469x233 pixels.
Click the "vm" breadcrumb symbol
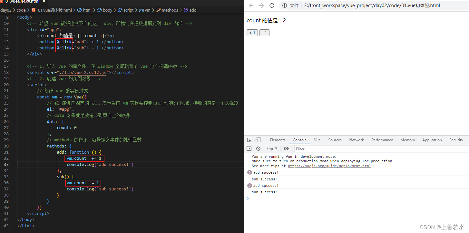pyautogui.click(x=148, y=10)
